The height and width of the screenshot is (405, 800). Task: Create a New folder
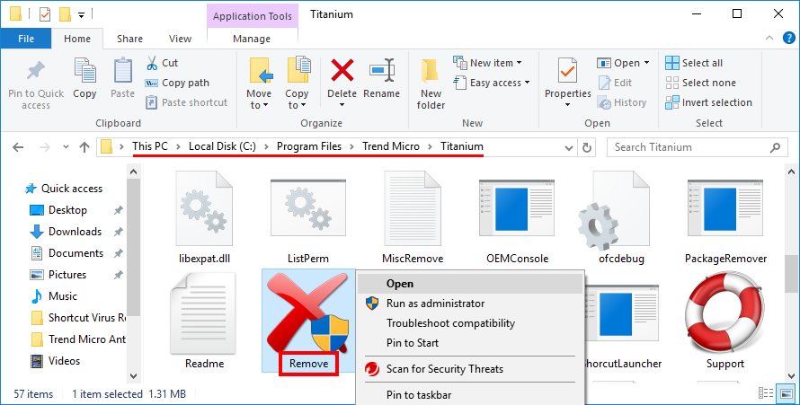pos(431,84)
